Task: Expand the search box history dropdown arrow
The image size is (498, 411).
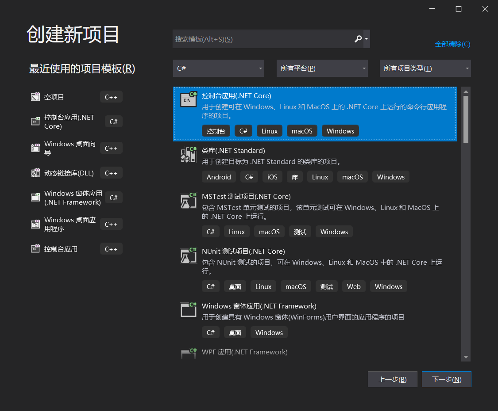Action: point(366,39)
